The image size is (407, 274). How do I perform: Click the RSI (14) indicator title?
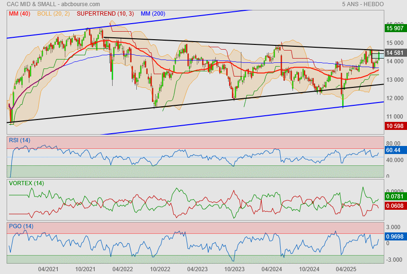pyautogui.click(x=19, y=140)
